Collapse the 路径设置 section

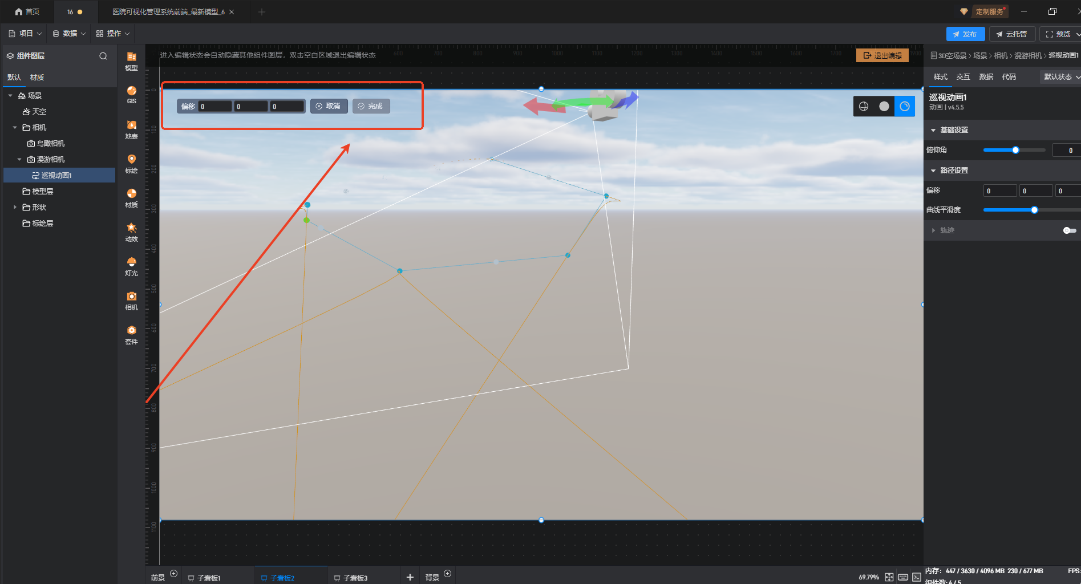coord(933,171)
